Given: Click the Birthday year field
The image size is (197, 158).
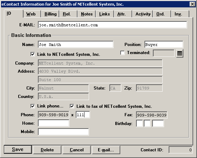Looking at the screenshot, I should (158, 123).
